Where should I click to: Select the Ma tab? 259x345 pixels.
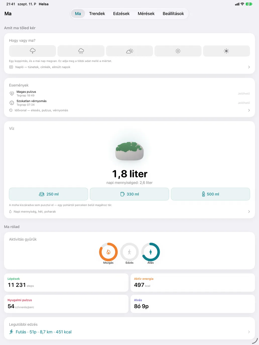coord(78,14)
